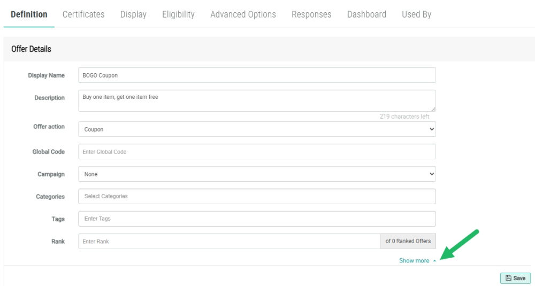535x286 pixels.
Task: Click the caret icon beside Show more
Action: coord(434,261)
